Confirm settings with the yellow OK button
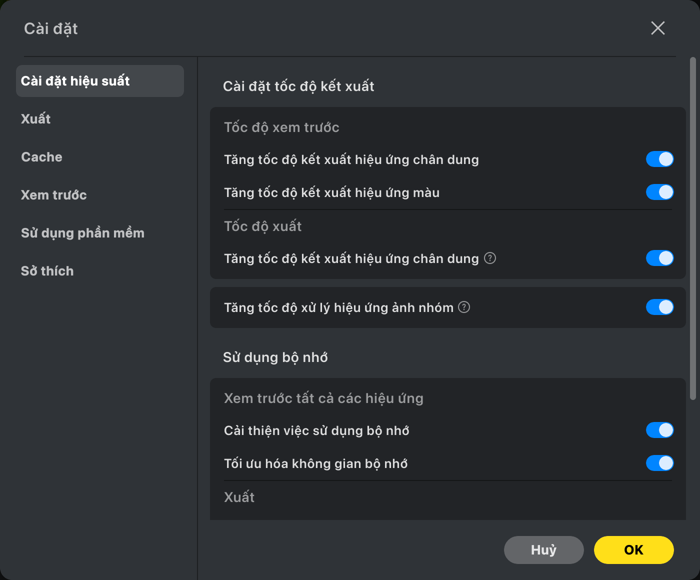700x580 pixels. coord(634,550)
